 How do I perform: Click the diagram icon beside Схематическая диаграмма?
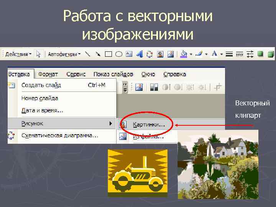pyautogui.click(x=11, y=136)
